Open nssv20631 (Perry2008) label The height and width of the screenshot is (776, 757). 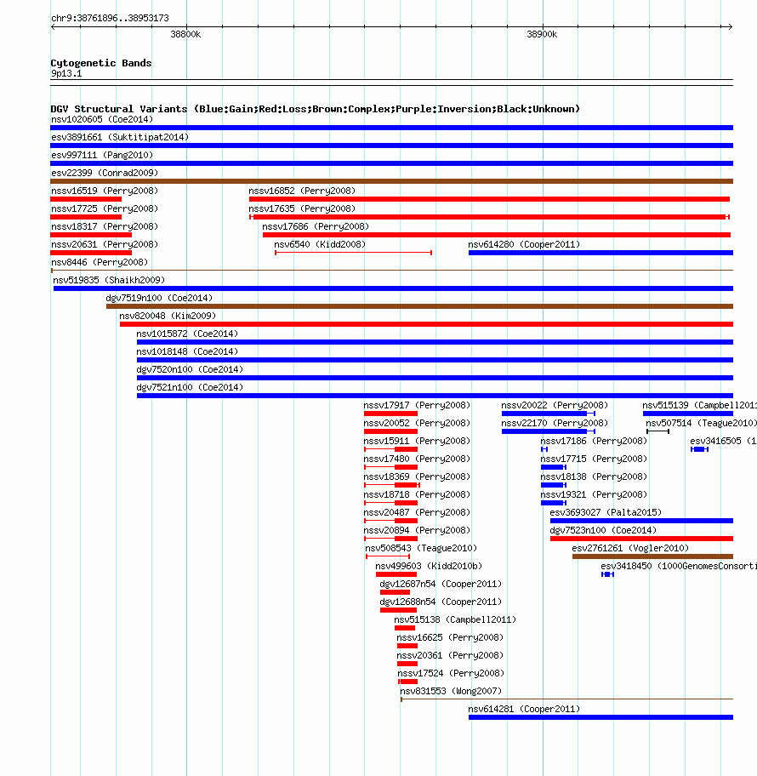point(105,244)
